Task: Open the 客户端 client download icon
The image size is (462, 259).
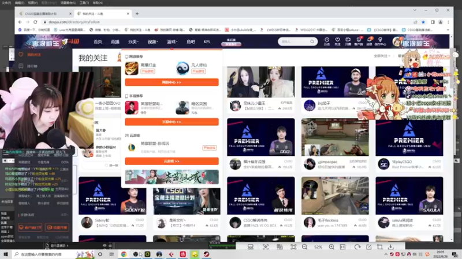Action: point(359,41)
